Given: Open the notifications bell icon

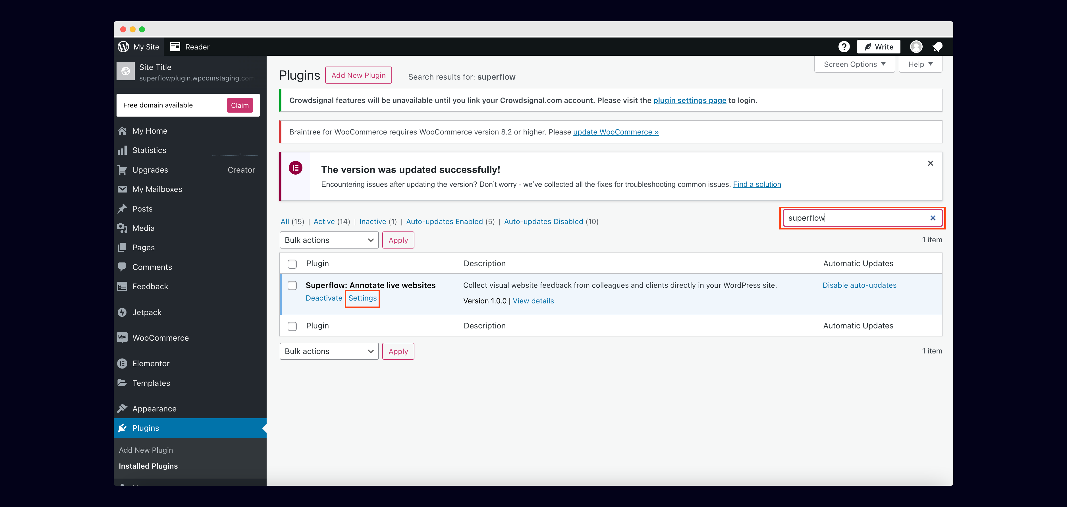Looking at the screenshot, I should click(938, 47).
